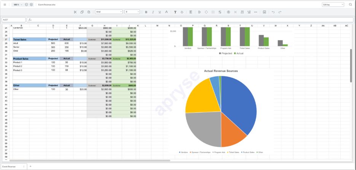Viewport: 356px width, 170px height.
Task: Apply percent format to cells
Action: tap(235, 12)
